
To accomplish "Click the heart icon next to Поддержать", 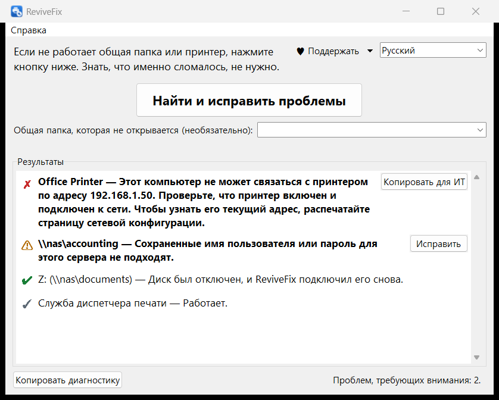I will [x=300, y=51].
